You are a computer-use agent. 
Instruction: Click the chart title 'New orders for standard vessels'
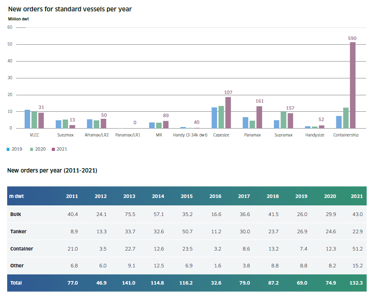(69, 9)
